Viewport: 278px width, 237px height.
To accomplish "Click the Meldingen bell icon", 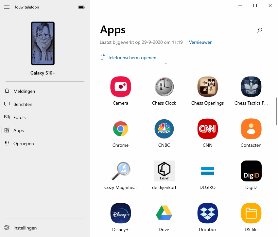I will 7,91.
